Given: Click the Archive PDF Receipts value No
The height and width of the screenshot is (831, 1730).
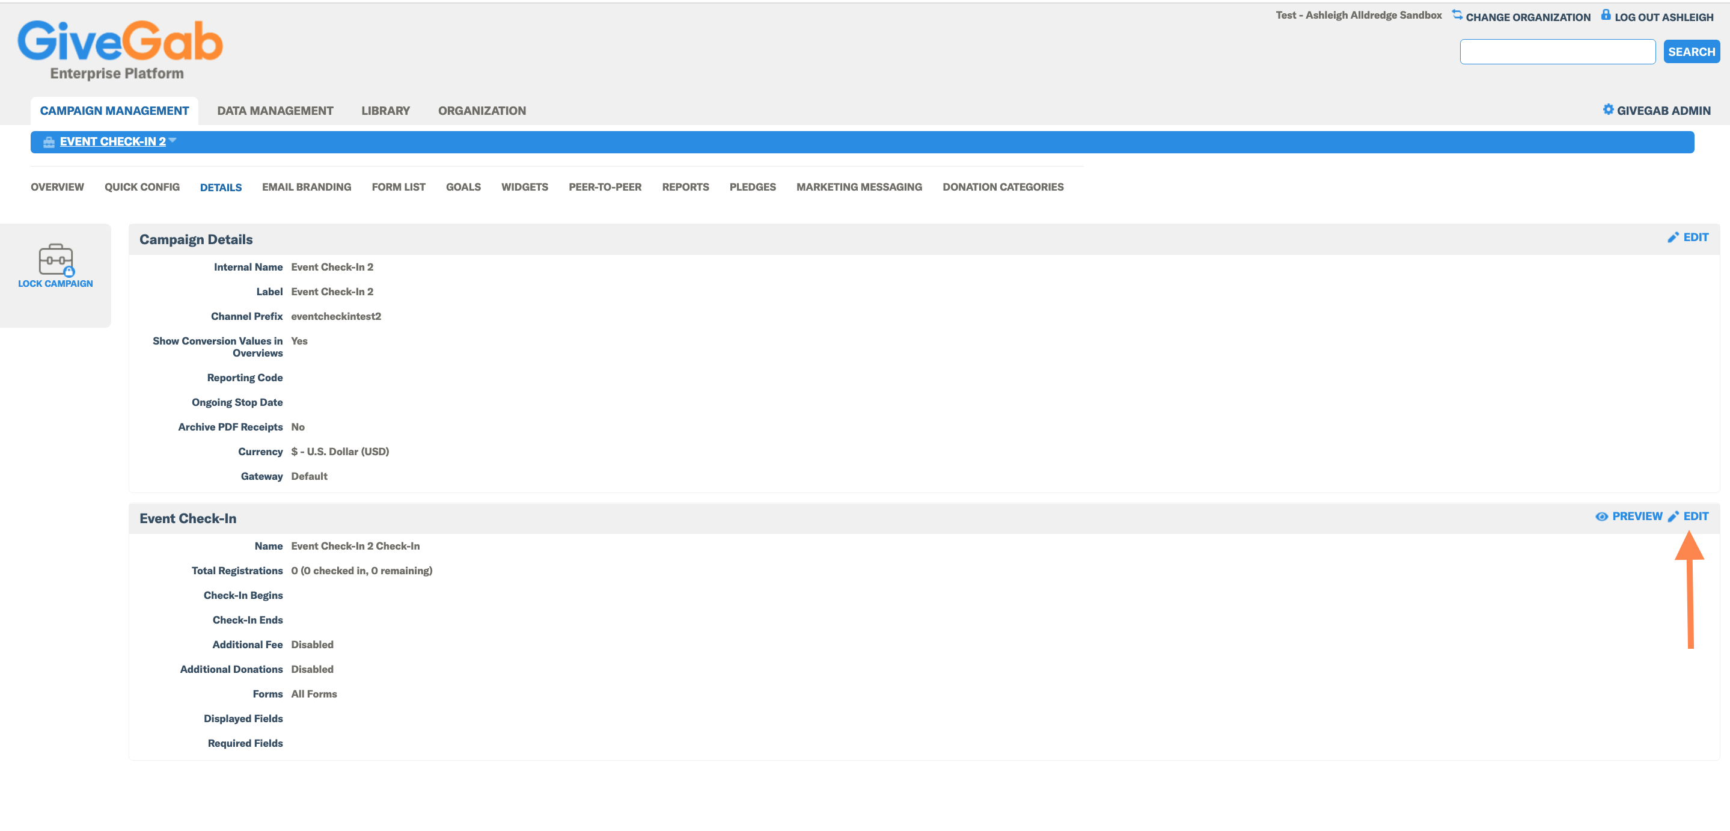Looking at the screenshot, I should (298, 428).
